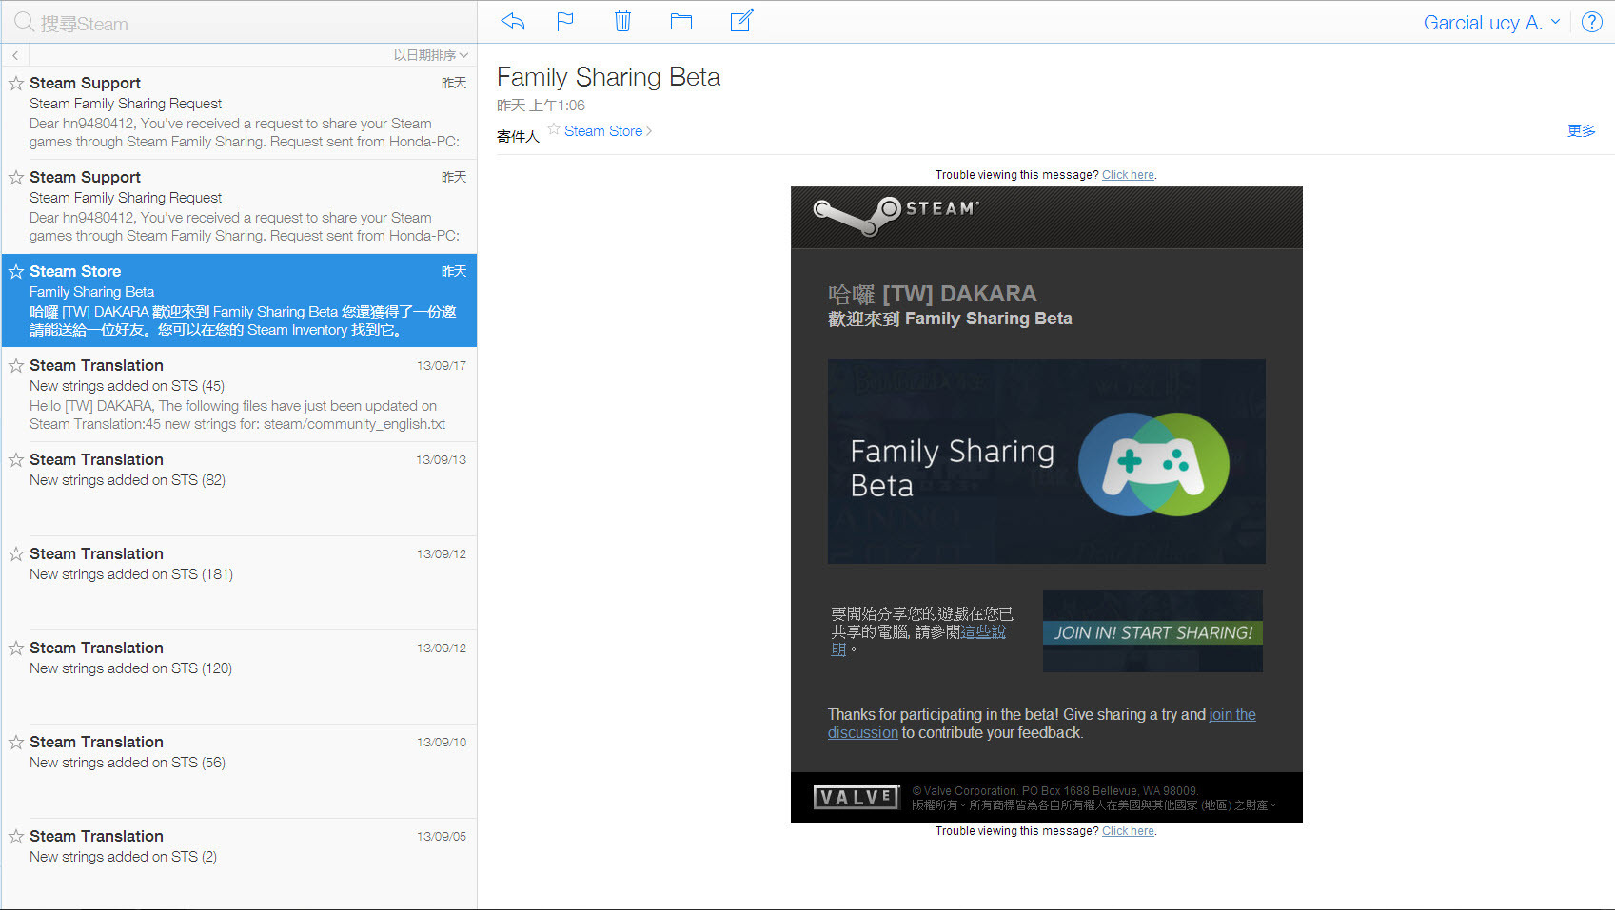Click the search magnifier icon
The width and height of the screenshot is (1615, 910).
coord(24,22)
